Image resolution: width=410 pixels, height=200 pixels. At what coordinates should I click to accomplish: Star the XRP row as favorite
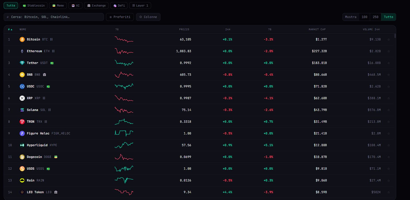389,98
